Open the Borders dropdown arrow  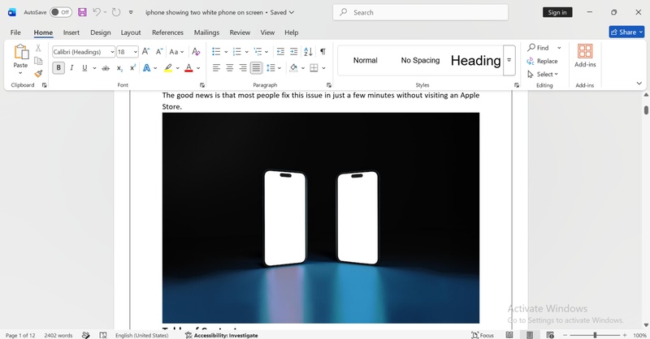click(x=323, y=68)
